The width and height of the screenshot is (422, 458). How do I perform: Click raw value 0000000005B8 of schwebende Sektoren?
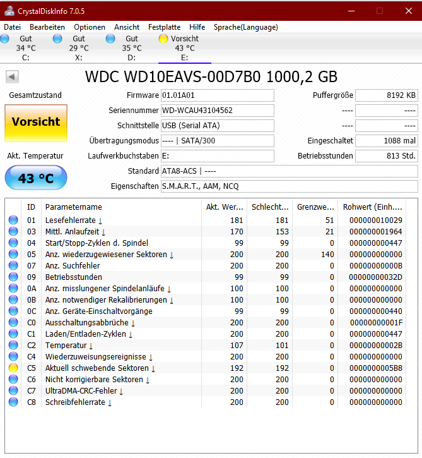coord(376,368)
